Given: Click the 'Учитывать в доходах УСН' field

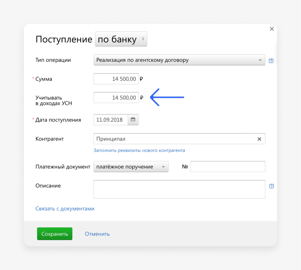Looking at the screenshot, I should point(116,98).
